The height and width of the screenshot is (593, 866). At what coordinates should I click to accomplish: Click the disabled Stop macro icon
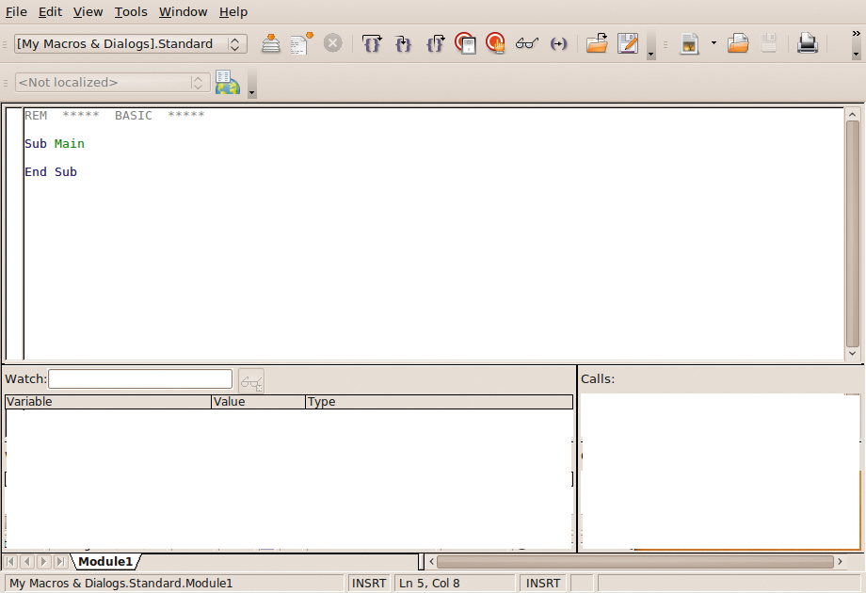(332, 43)
